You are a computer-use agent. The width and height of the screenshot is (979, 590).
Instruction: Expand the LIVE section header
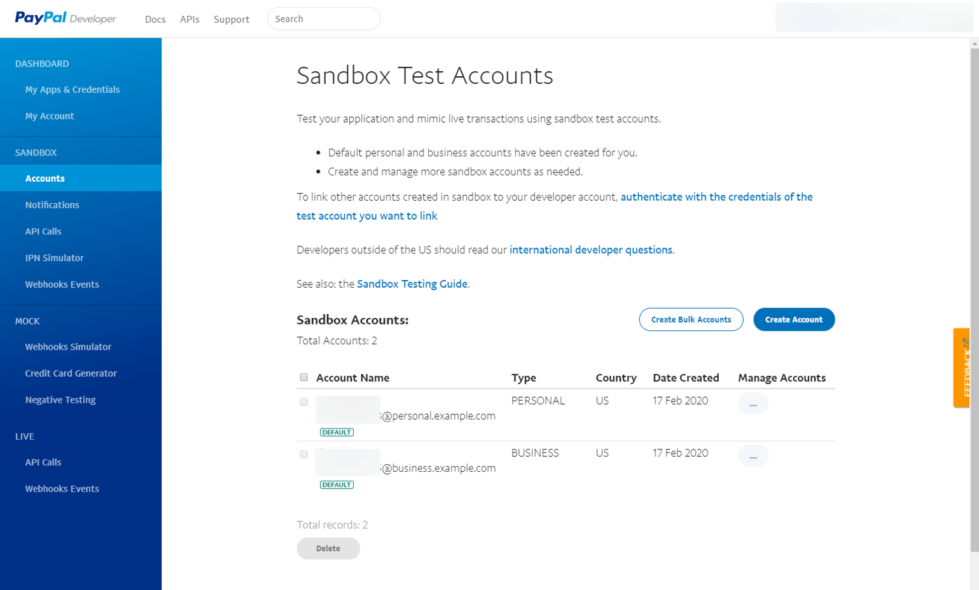point(24,436)
